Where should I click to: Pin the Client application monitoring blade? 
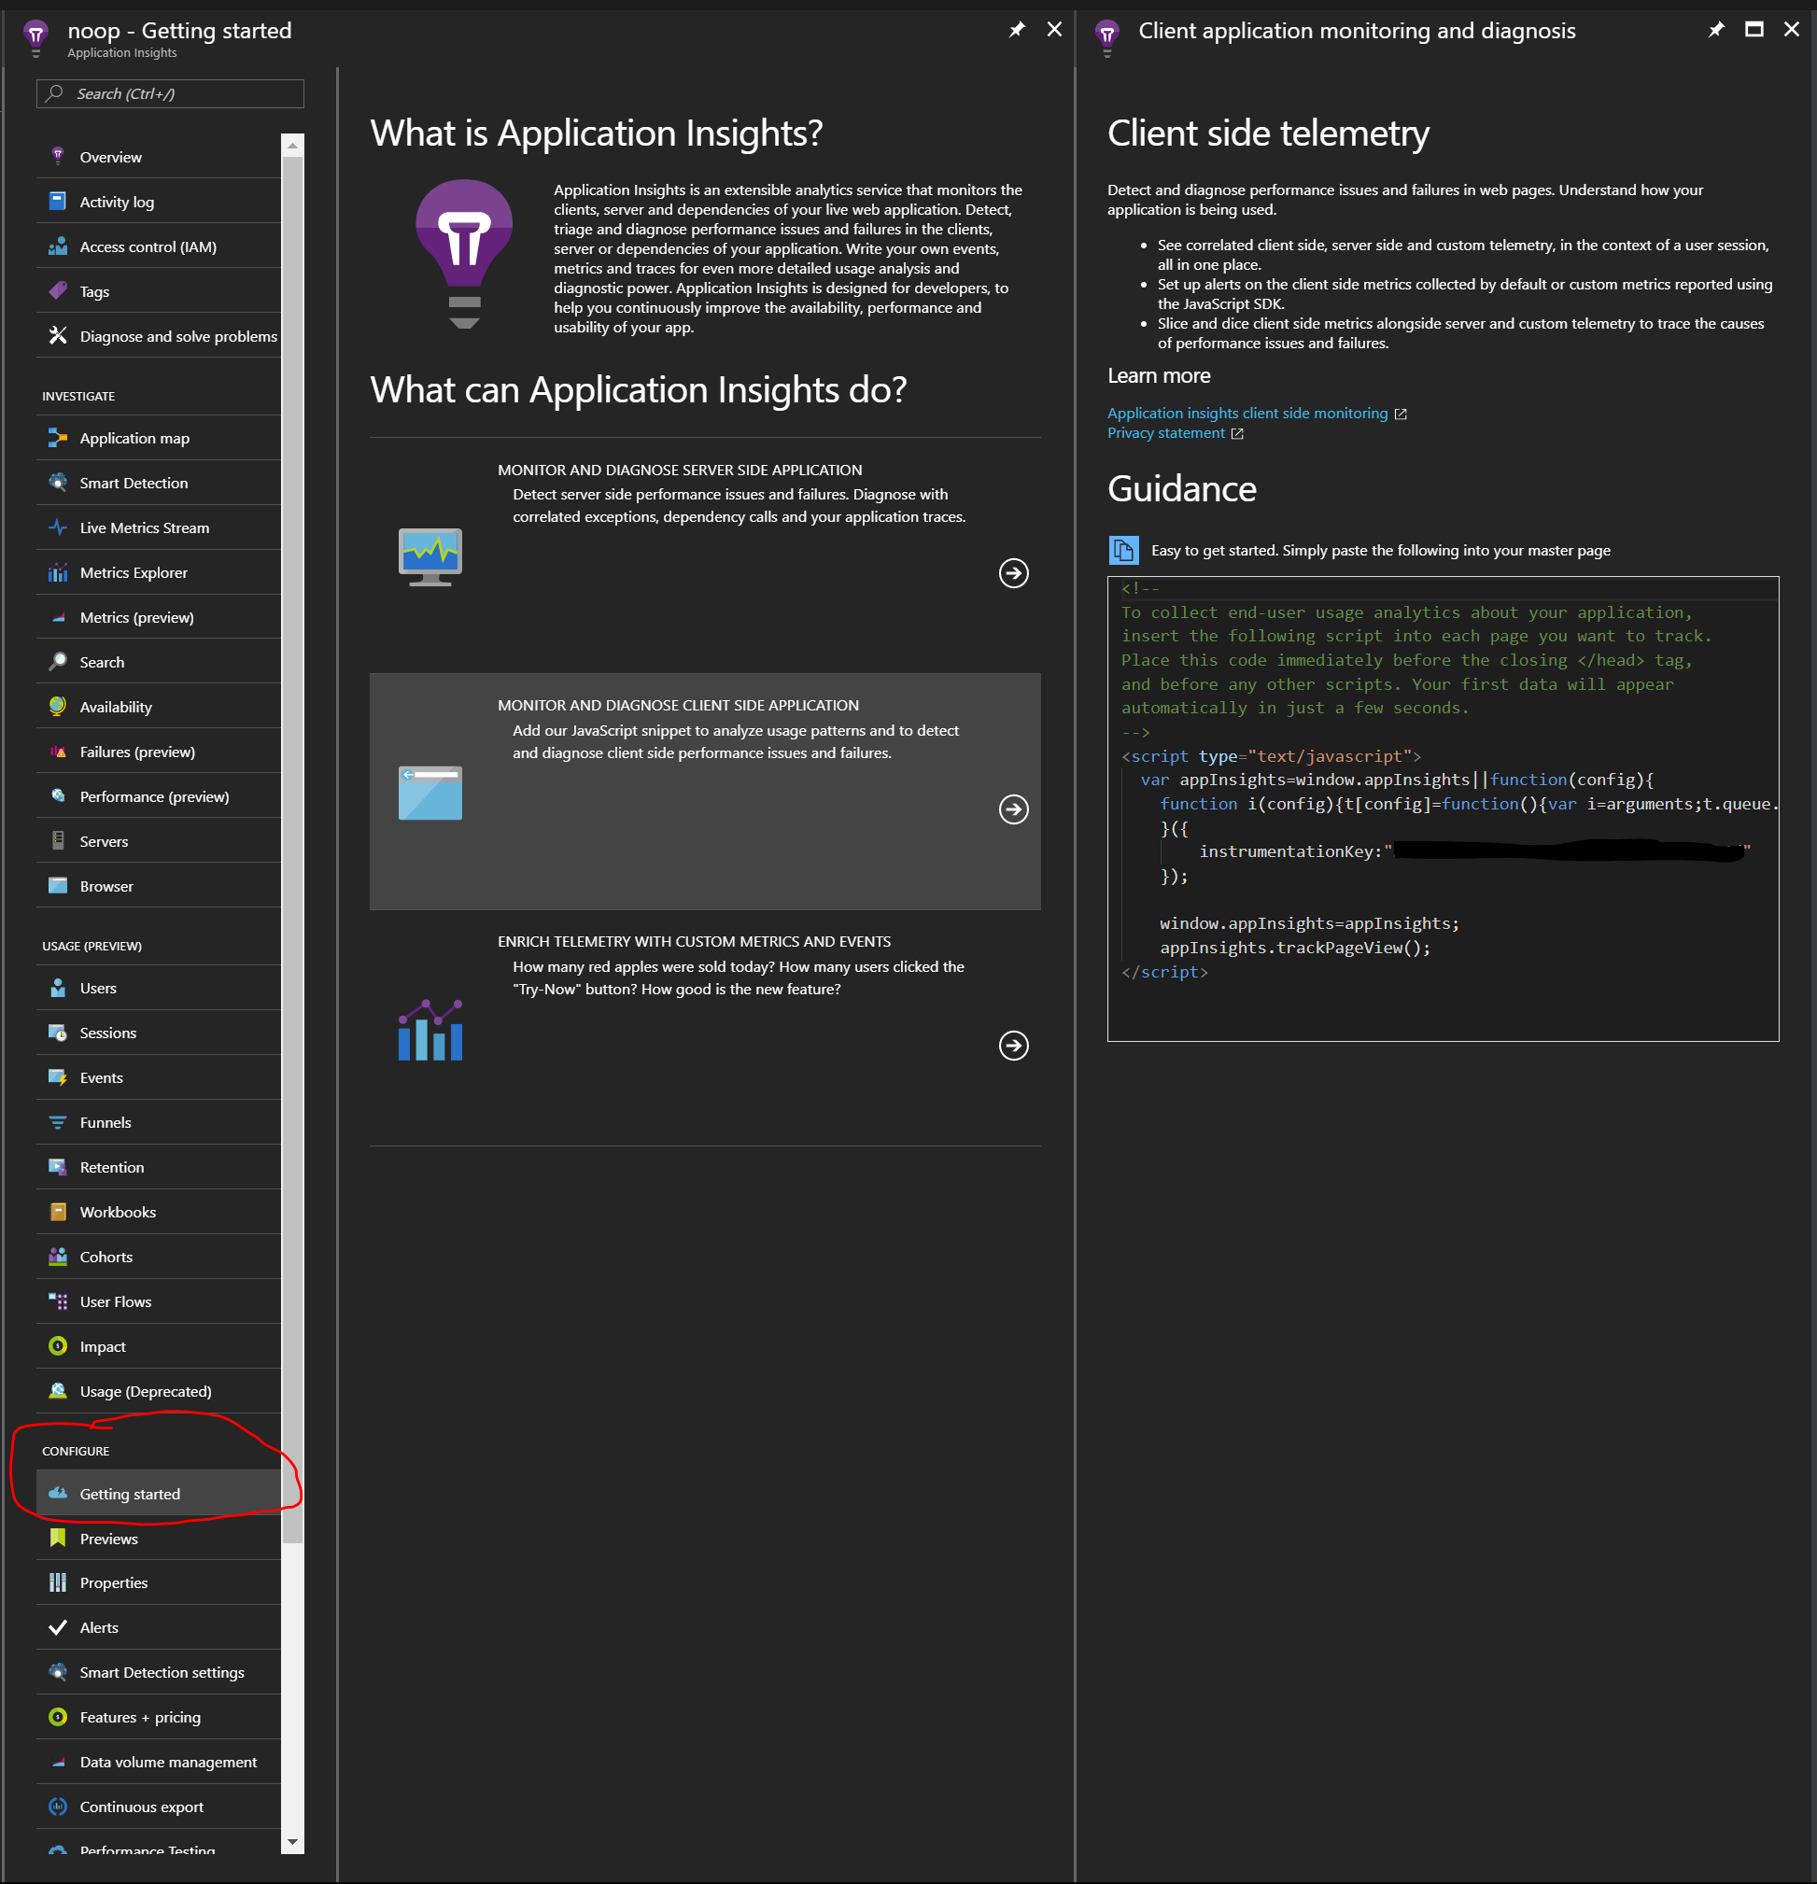pos(1715,29)
